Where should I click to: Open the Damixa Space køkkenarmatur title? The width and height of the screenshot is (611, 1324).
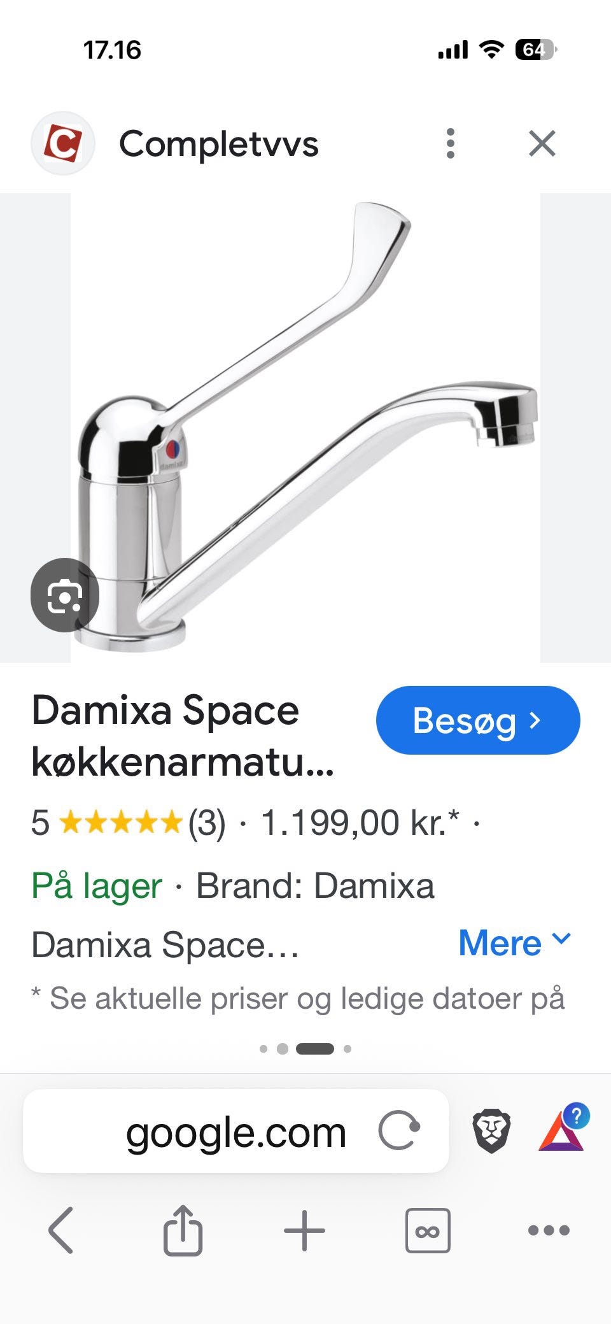[x=183, y=736]
